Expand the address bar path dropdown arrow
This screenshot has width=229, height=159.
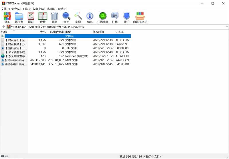pos(227,27)
